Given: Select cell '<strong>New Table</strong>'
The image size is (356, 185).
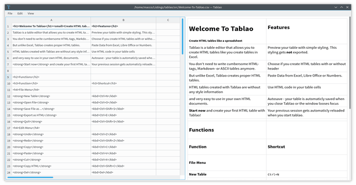Looking at the screenshot, I should point(51,96).
